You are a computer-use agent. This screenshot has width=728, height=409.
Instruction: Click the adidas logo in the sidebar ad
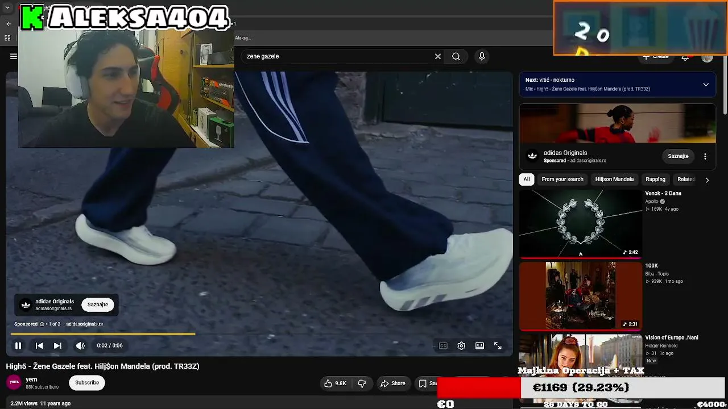532,156
